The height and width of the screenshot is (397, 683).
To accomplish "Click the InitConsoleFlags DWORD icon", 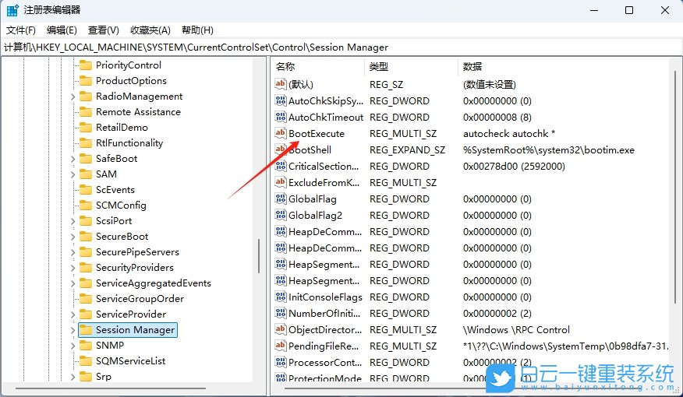I will point(281,297).
